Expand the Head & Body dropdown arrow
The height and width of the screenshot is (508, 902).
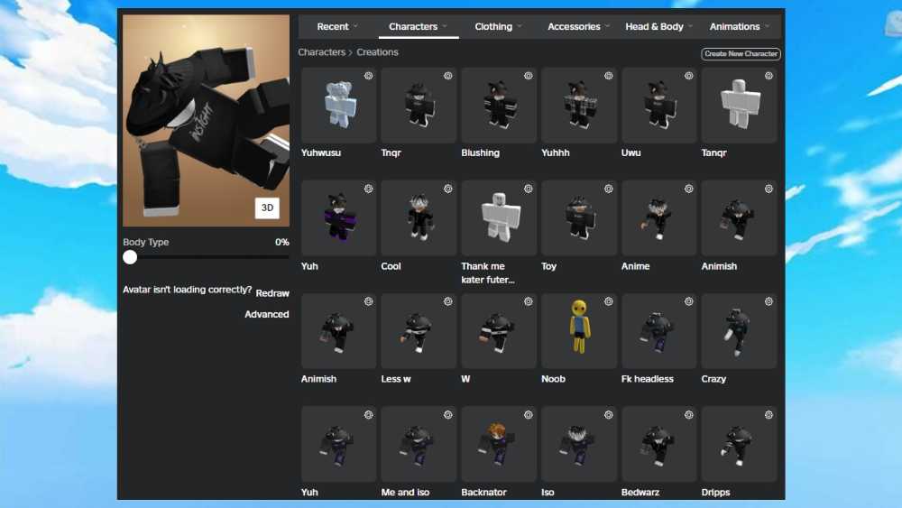(690, 26)
